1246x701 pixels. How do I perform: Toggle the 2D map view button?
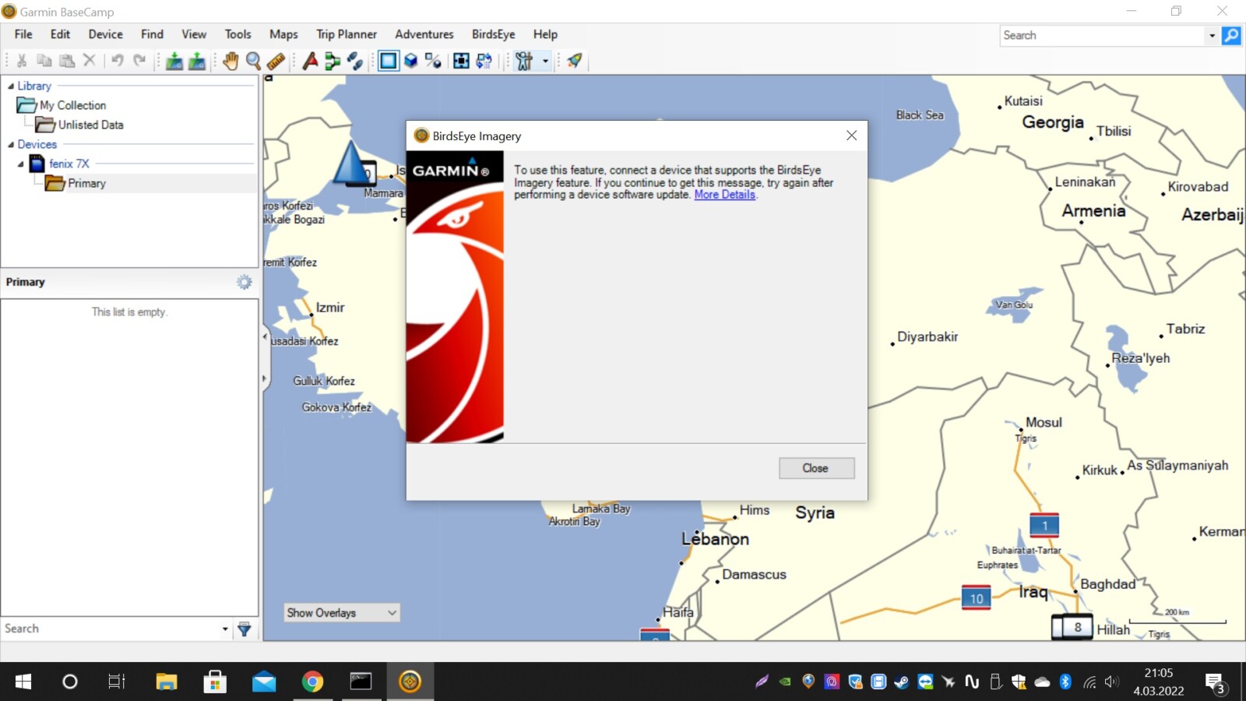388,61
